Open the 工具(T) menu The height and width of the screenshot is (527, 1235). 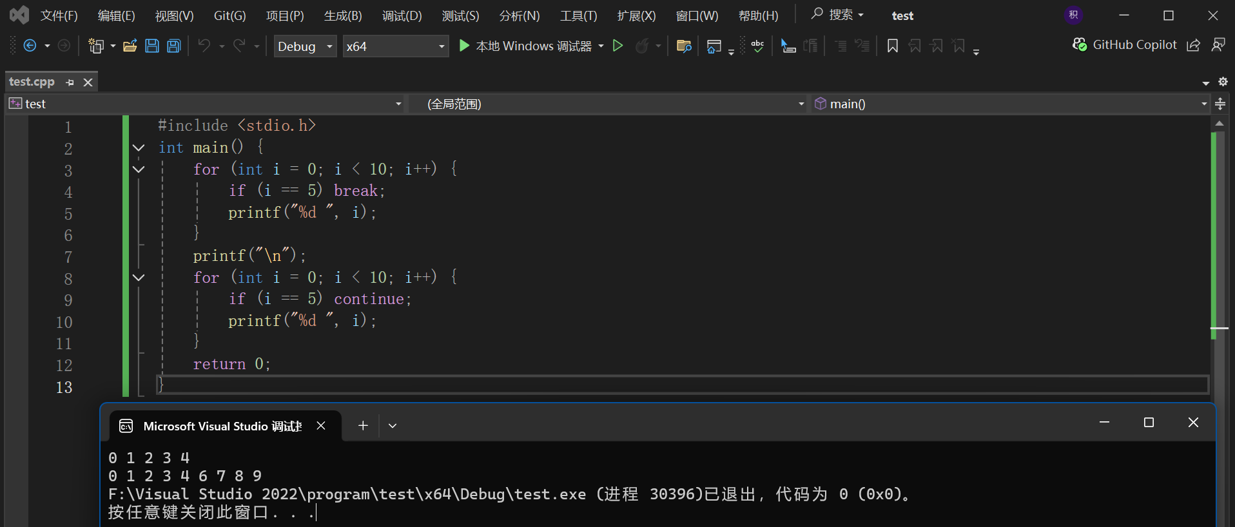(x=578, y=15)
